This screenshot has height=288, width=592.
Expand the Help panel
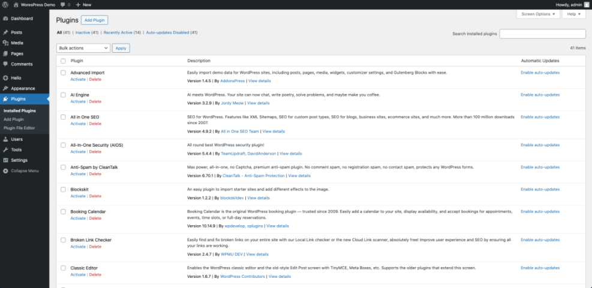(574, 14)
